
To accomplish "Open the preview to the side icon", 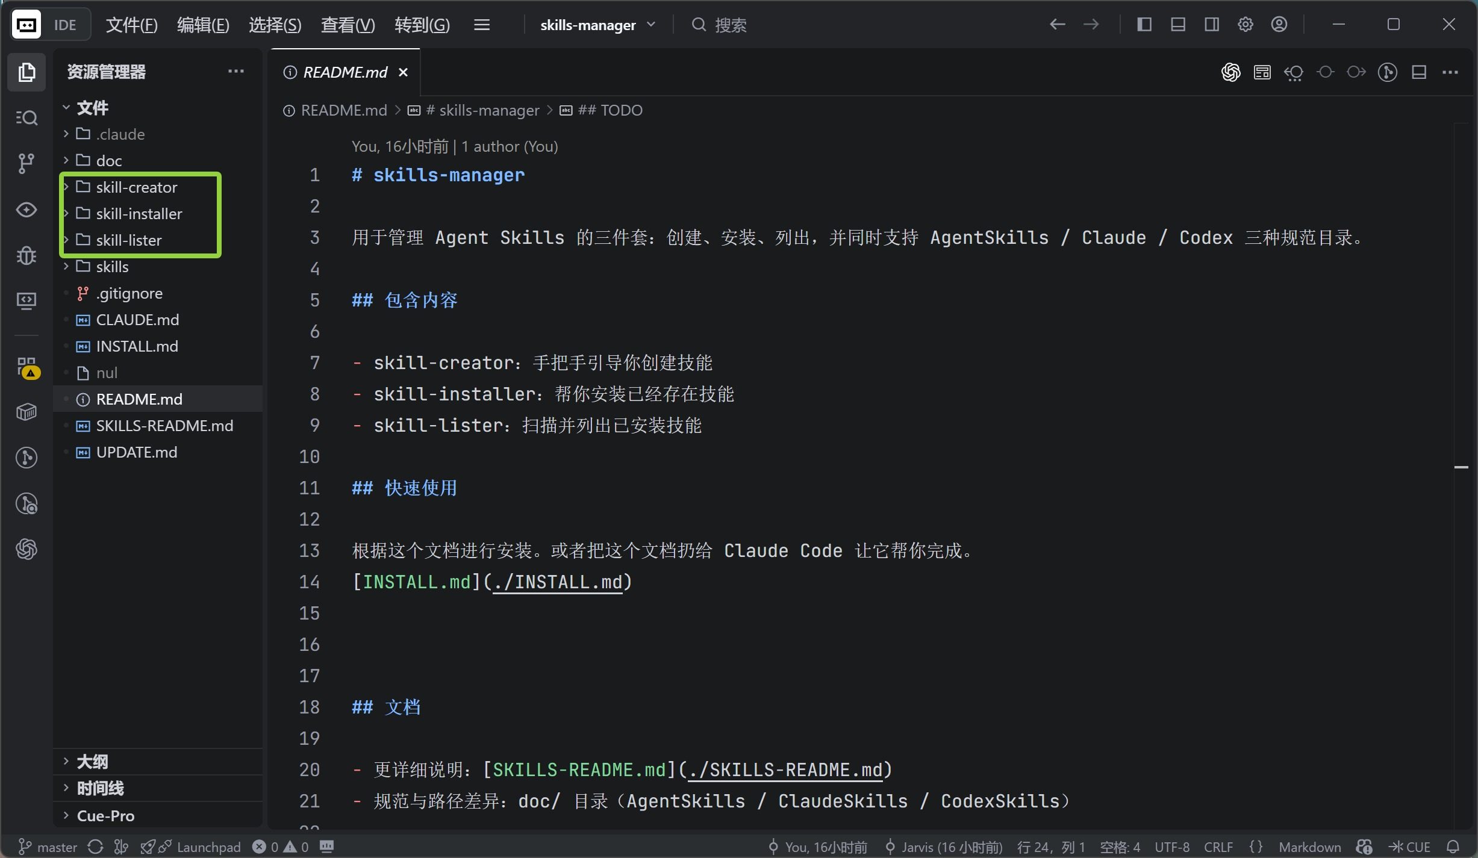I will click(x=1262, y=72).
